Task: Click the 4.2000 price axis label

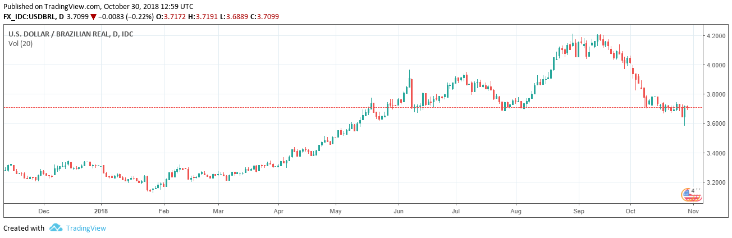Action: [716, 36]
